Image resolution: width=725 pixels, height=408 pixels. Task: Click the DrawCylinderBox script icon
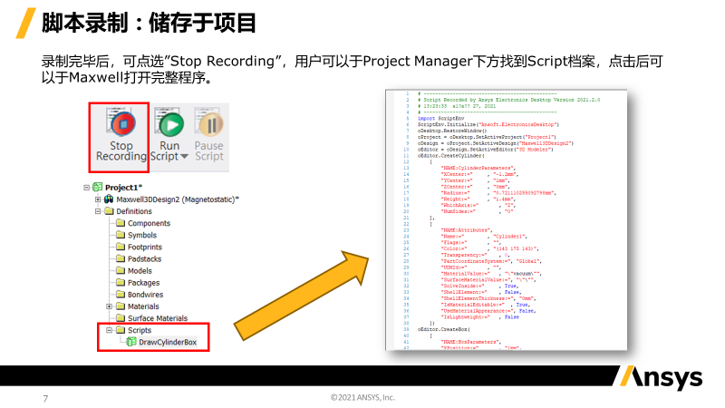(131, 342)
